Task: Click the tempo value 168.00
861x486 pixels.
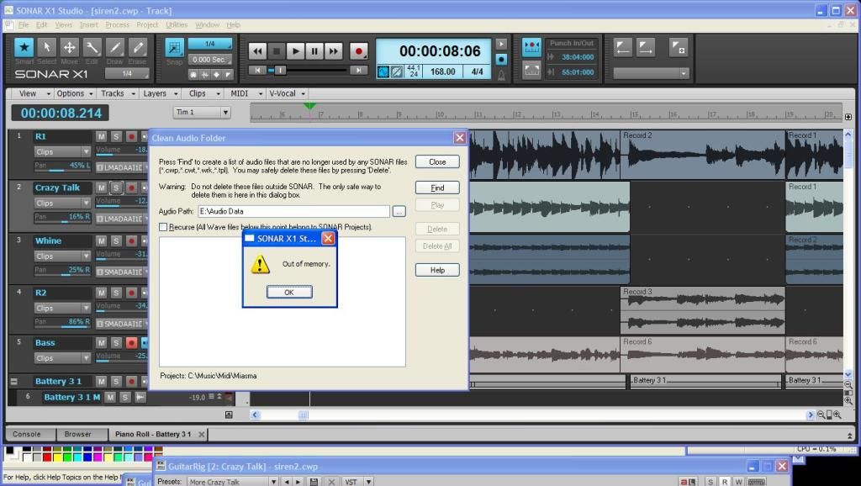Action: (x=442, y=72)
